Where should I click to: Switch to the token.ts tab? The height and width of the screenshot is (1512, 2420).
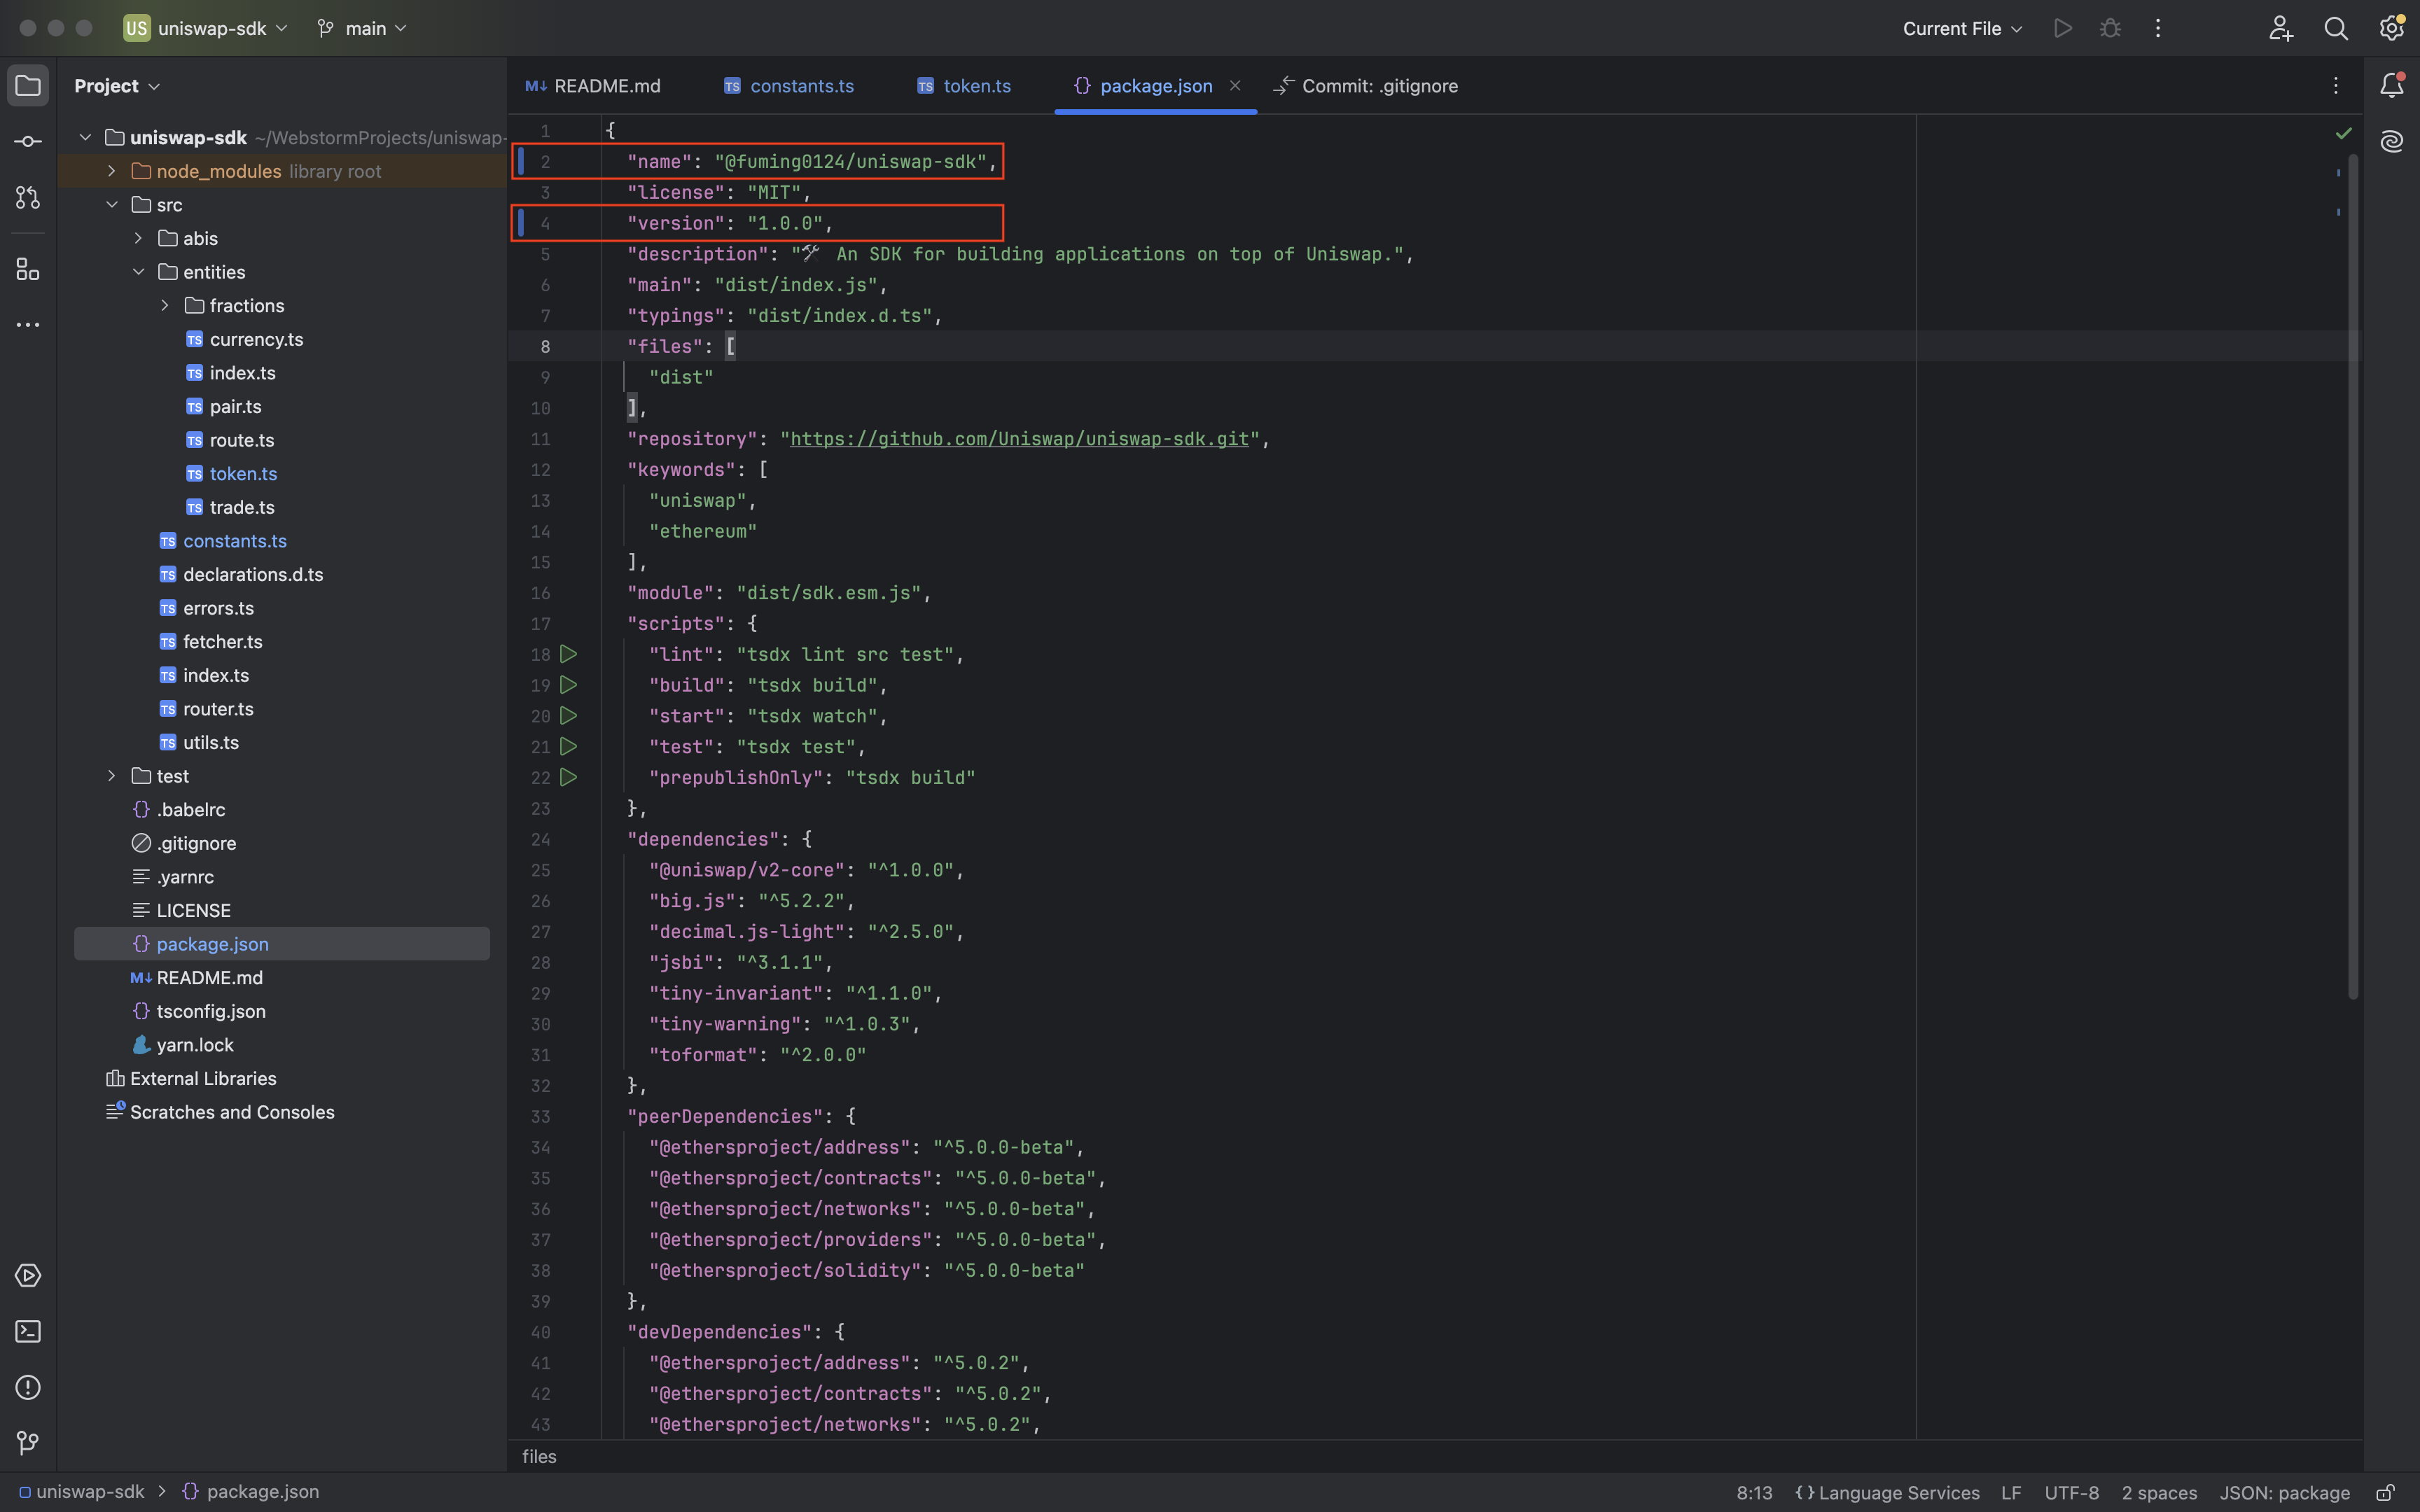(x=963, y=86)
